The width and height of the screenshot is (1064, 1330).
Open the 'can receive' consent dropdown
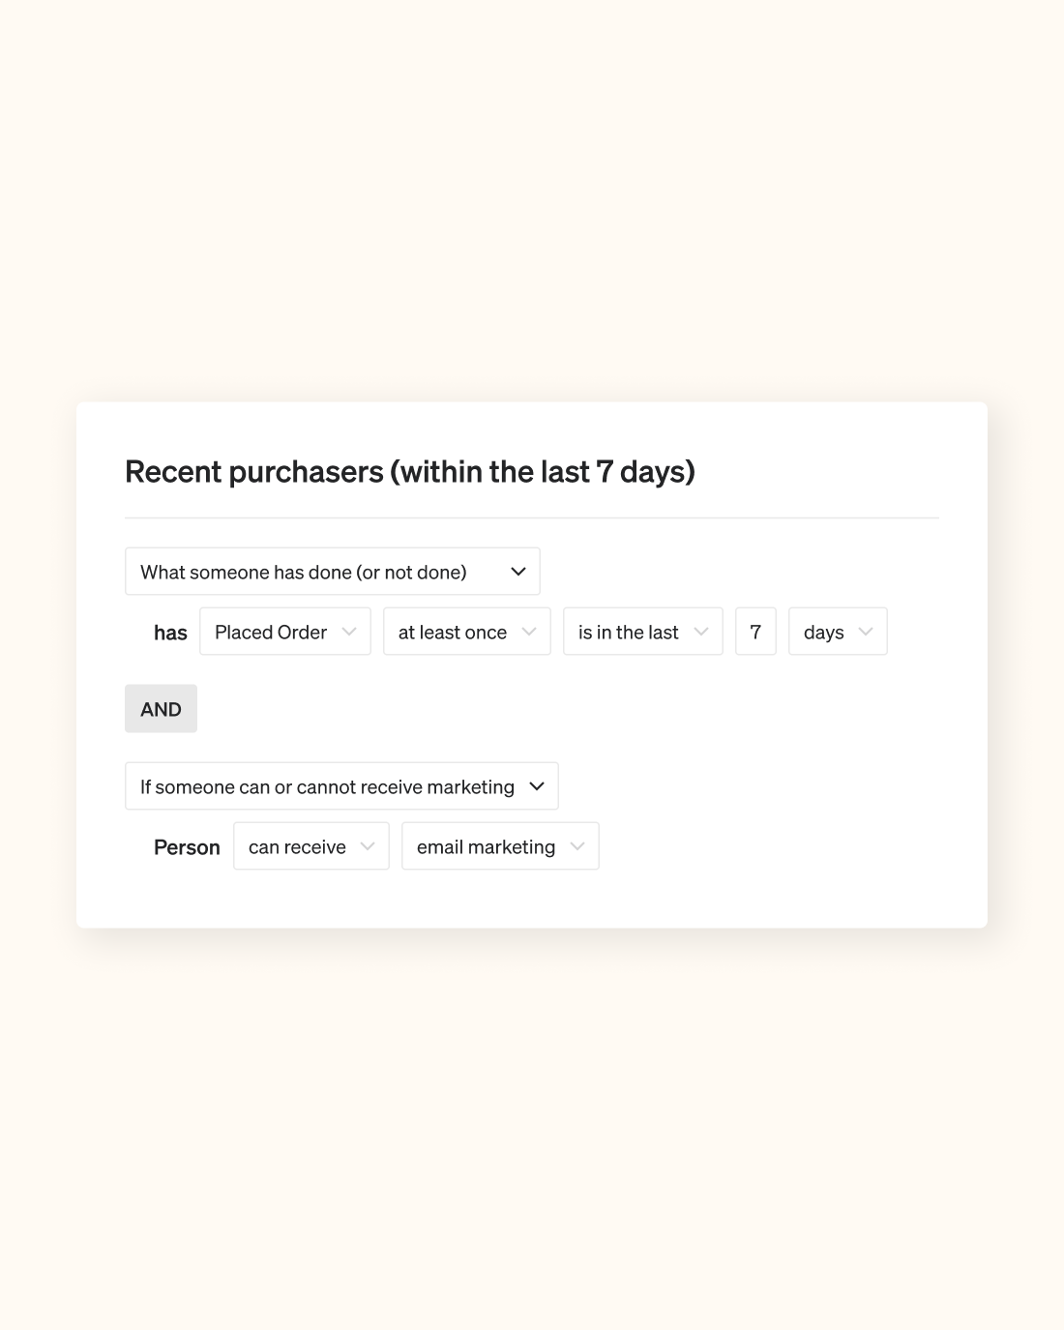(310, 845)
